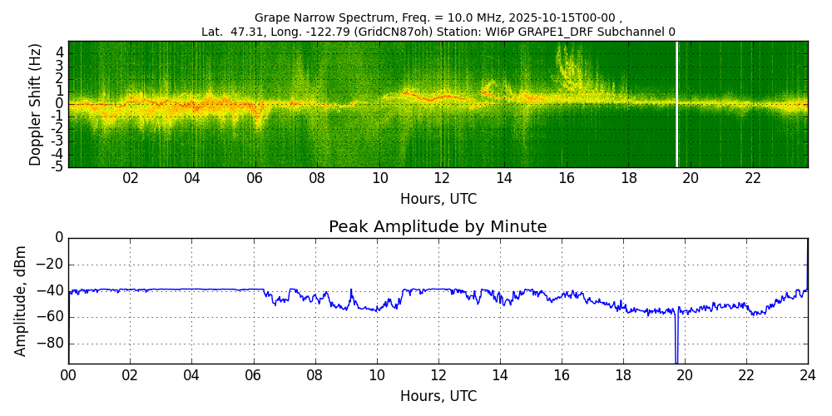The width and height of the screenshot is (832, 416).
Task: Click the "Peak Amplitude by Minute" title
Action: pyautogui.click(x=438, y=227)
